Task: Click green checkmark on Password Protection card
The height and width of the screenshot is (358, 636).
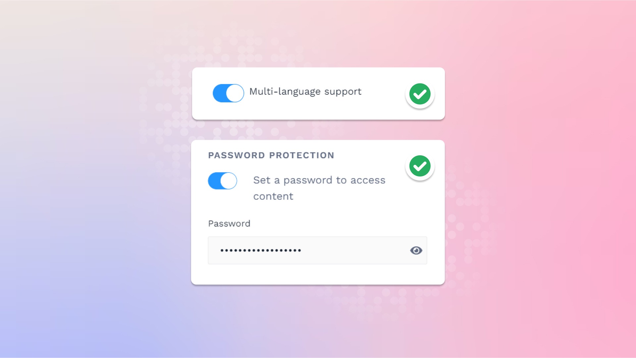Action: point(420,166)
